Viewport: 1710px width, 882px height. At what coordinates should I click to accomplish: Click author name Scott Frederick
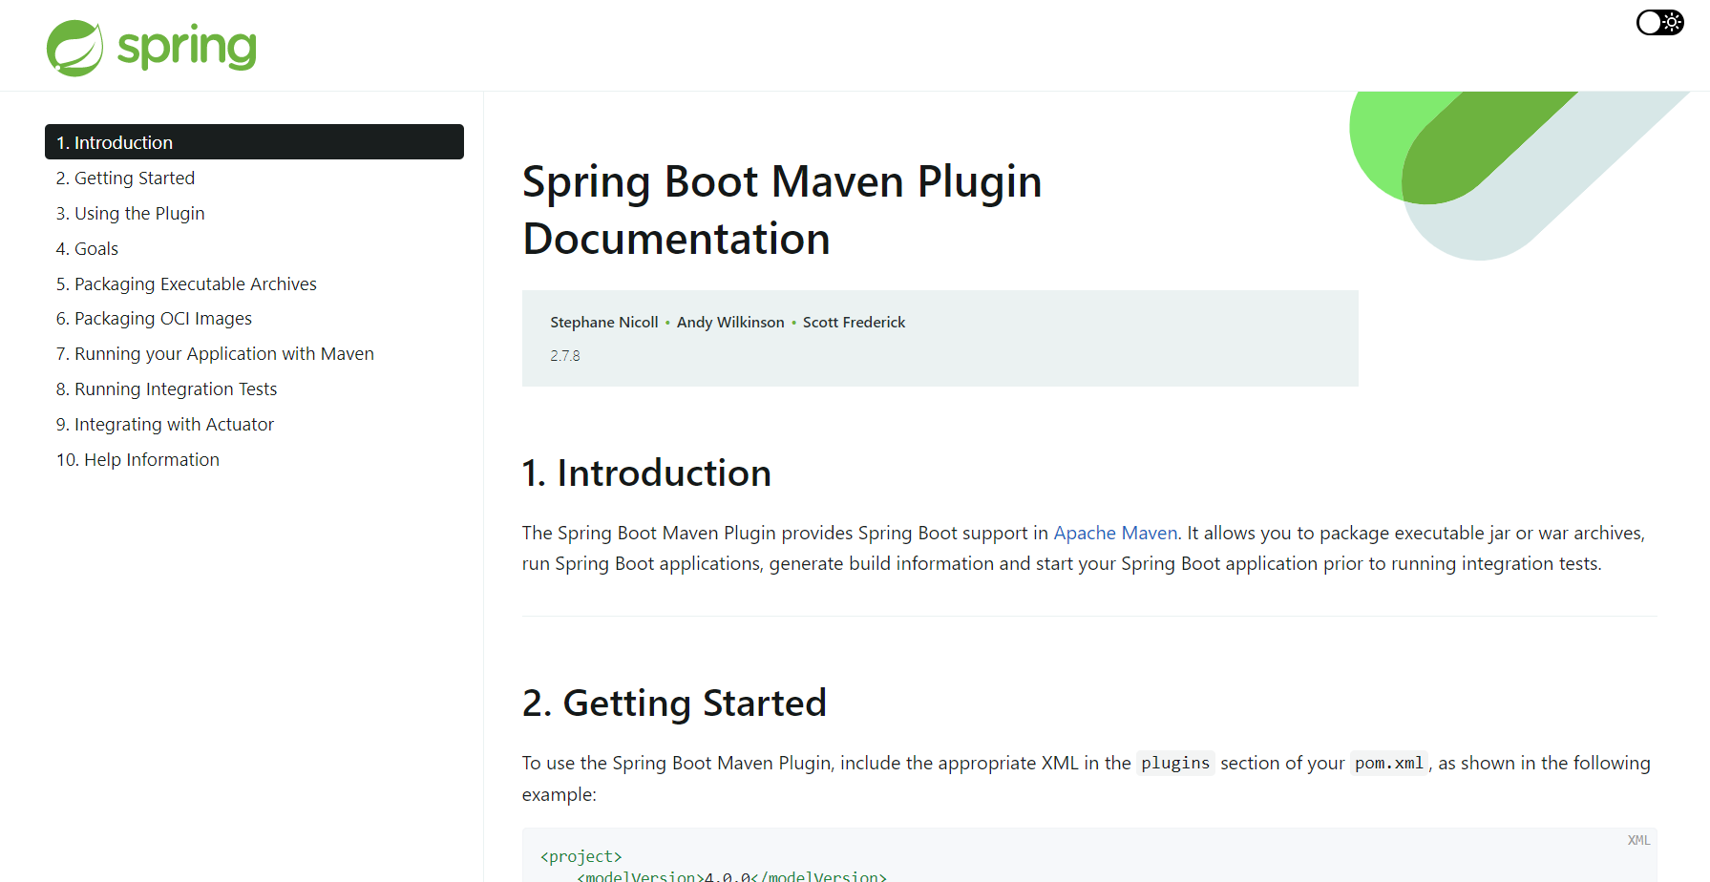(x=854, y=323)
